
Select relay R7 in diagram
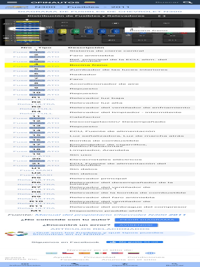click(x=142, y=36)
